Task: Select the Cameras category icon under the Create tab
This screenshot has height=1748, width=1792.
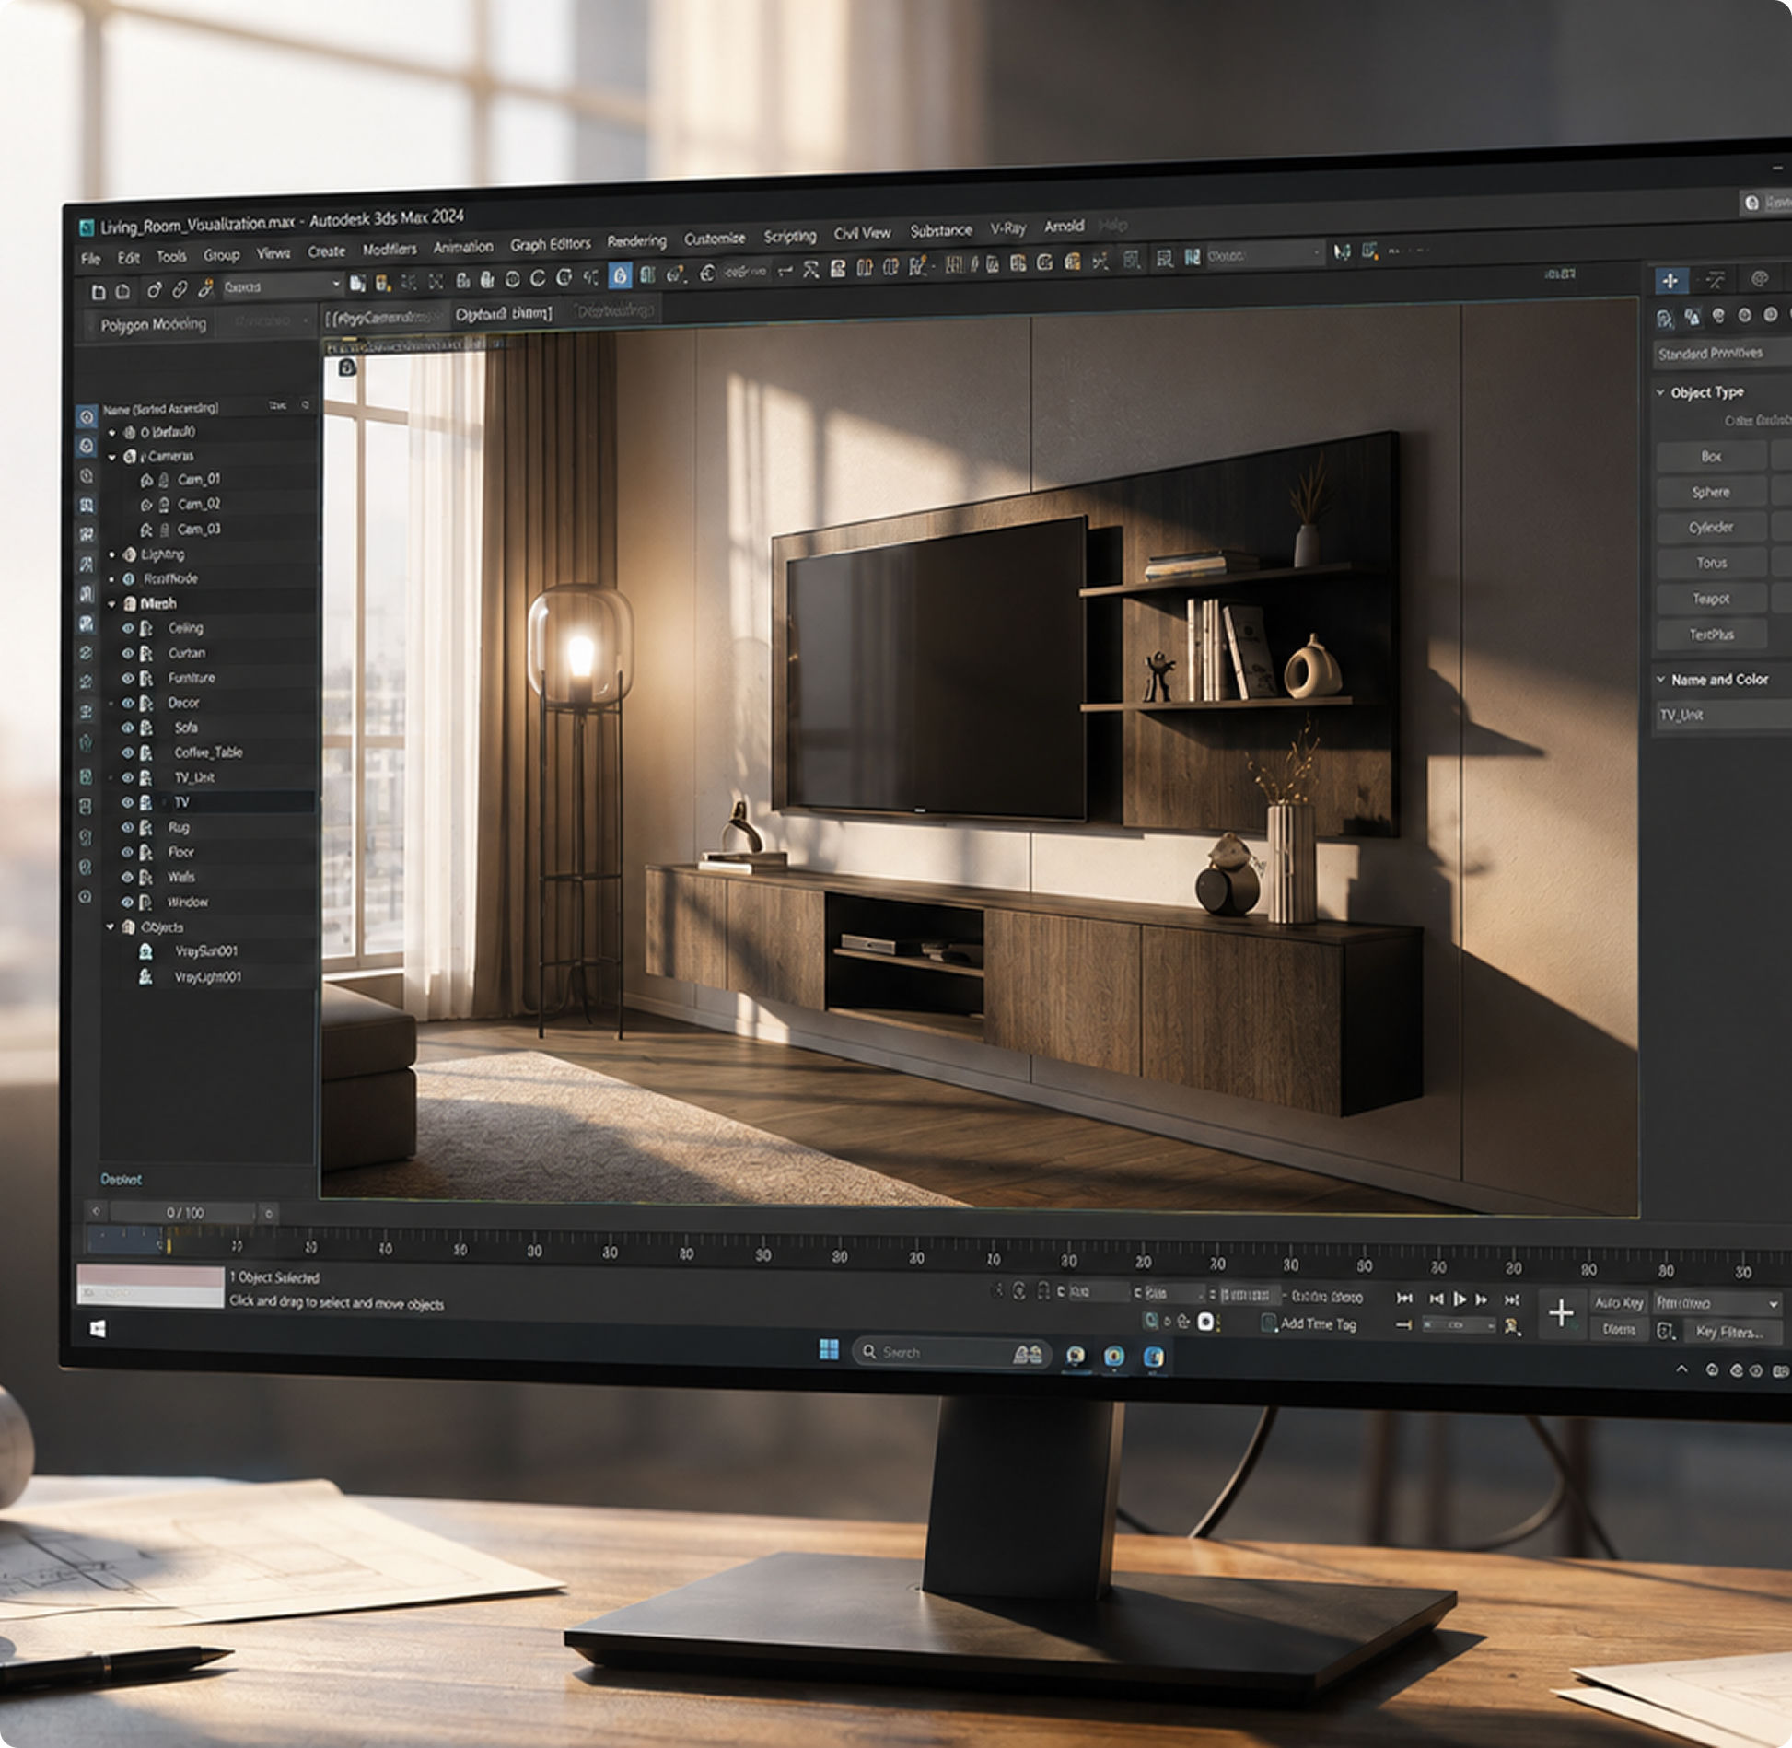Action: tap(1744, 315)
